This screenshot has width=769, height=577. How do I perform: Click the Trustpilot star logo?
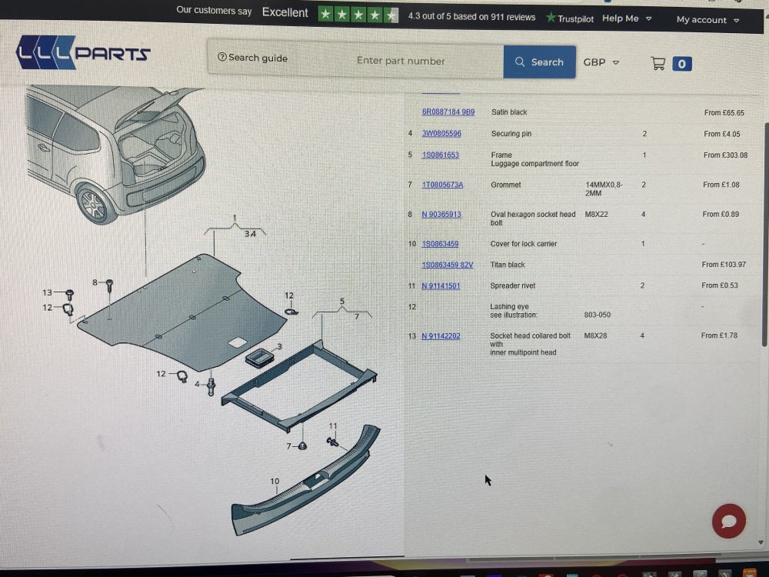(551, 18)
